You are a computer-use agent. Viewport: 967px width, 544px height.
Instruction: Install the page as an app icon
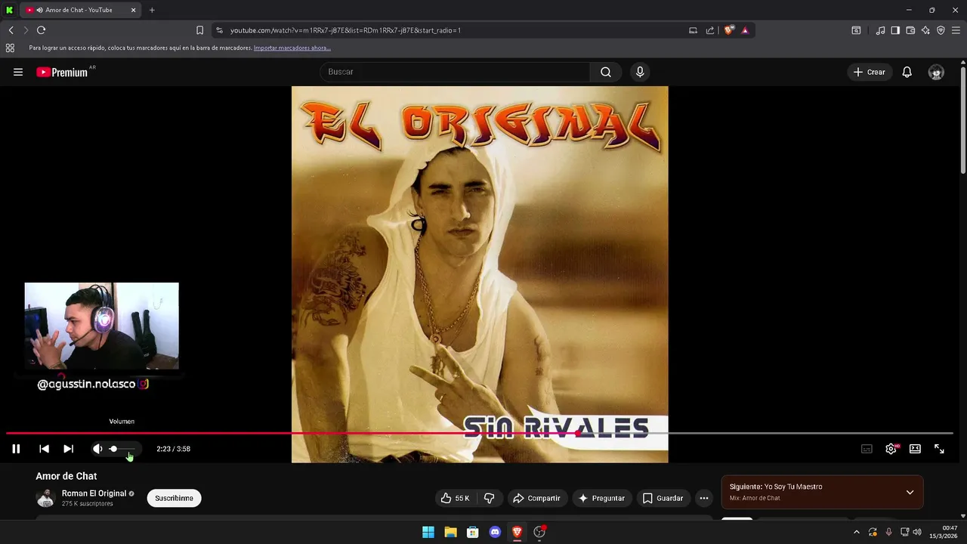(693, 30)
